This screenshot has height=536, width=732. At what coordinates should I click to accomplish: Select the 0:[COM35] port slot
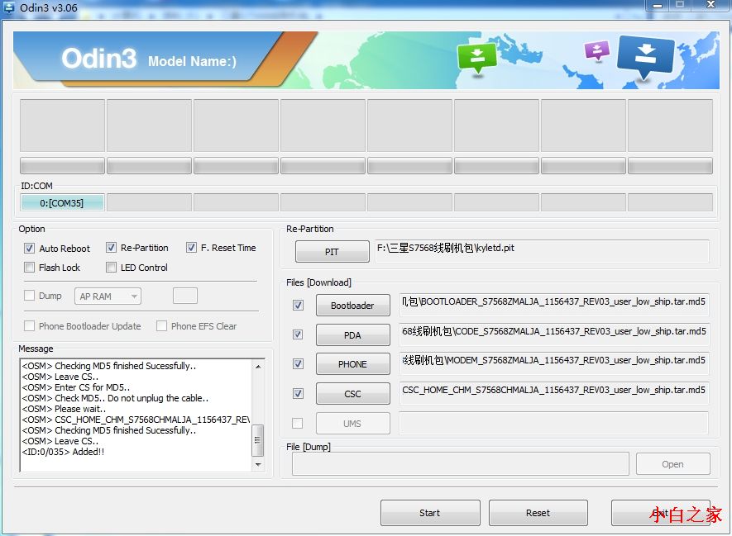point(62,202)
